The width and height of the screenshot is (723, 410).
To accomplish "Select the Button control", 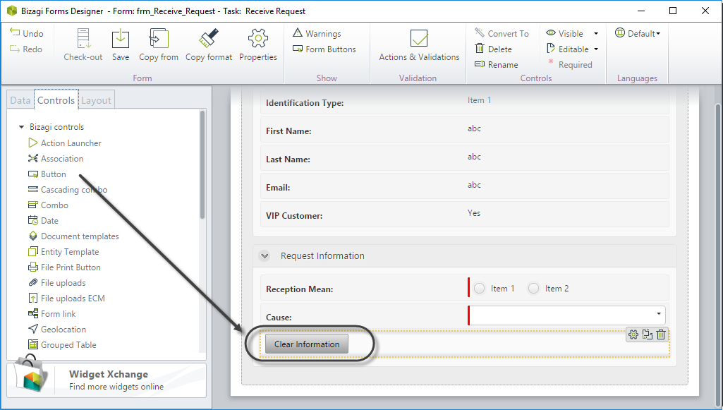I will click(47, 174).
